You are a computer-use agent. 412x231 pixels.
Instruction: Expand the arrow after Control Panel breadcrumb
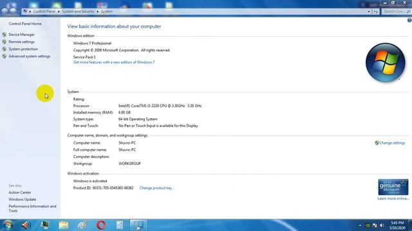point(59,12)
